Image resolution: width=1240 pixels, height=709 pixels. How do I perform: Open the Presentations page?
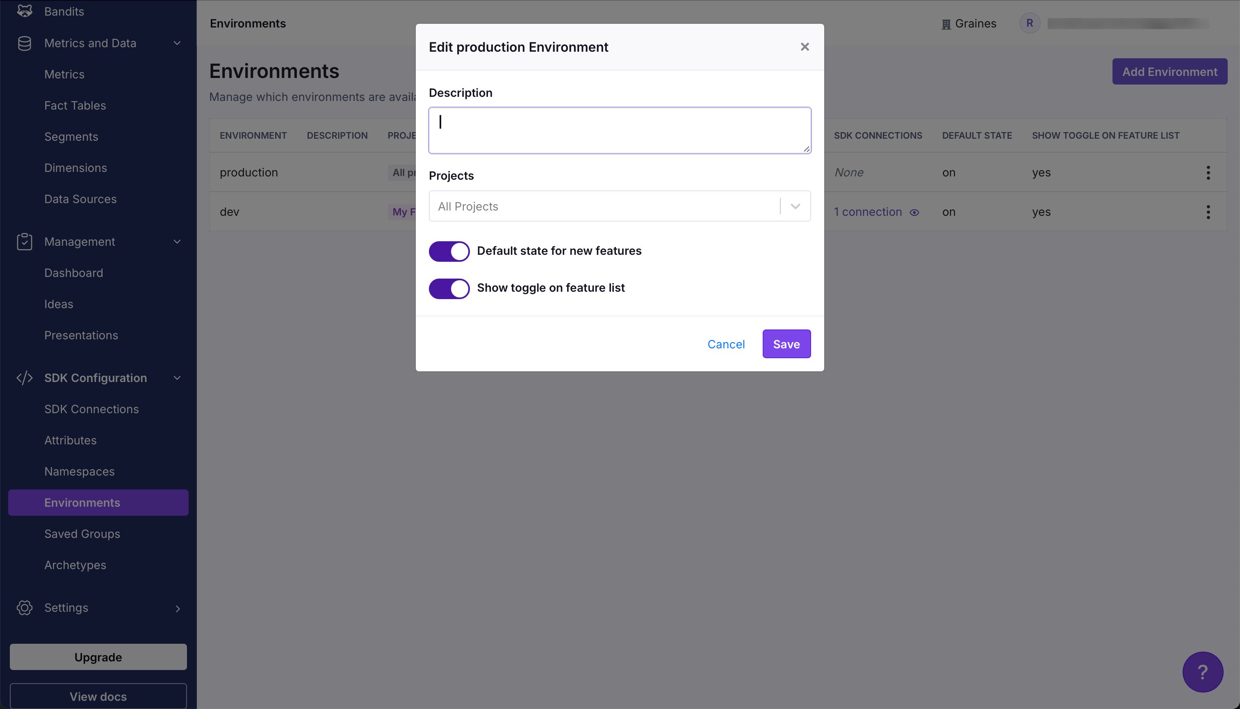(81, 335)
